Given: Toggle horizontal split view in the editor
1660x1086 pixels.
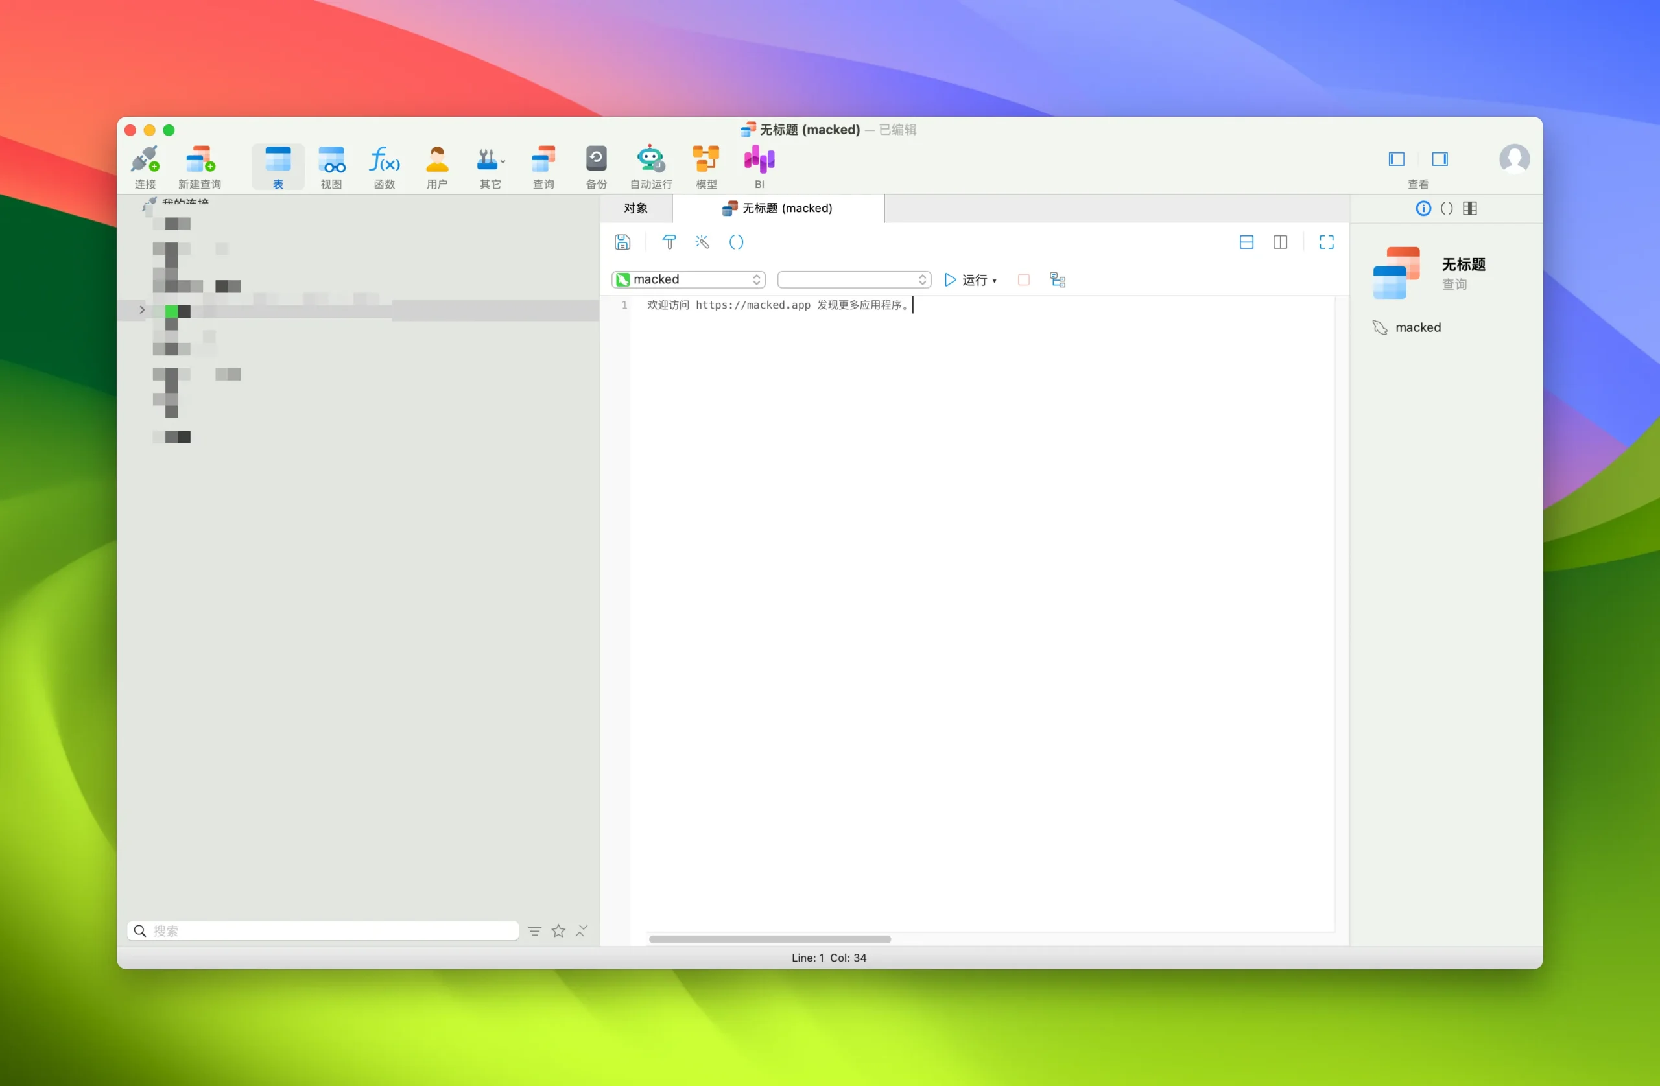Looking at the screenshot, I should (x=1247, y=242).
